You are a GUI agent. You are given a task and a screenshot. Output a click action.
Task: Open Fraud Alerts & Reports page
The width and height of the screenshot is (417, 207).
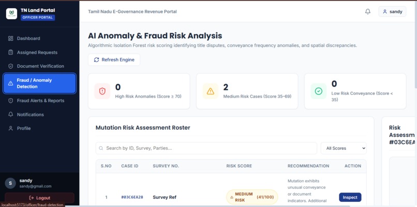click(40, 101)
